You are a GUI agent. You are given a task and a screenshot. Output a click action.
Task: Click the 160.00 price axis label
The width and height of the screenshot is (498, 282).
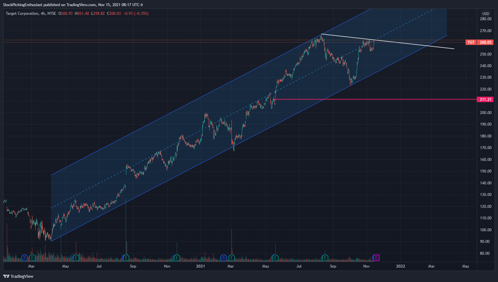point(485,160)
